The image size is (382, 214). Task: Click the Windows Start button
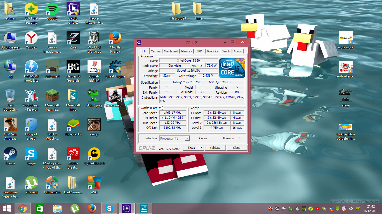pos(7,208)
